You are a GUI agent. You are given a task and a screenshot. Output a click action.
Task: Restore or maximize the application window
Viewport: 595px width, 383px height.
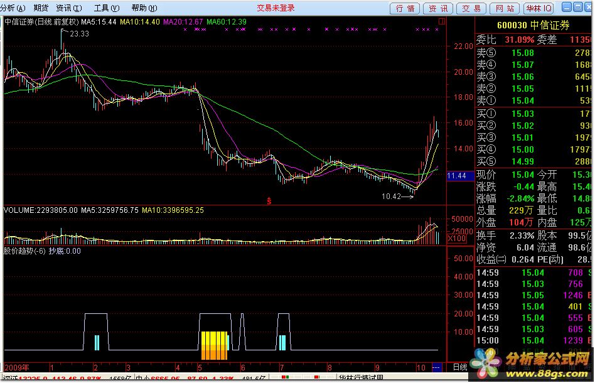point(577,7)
